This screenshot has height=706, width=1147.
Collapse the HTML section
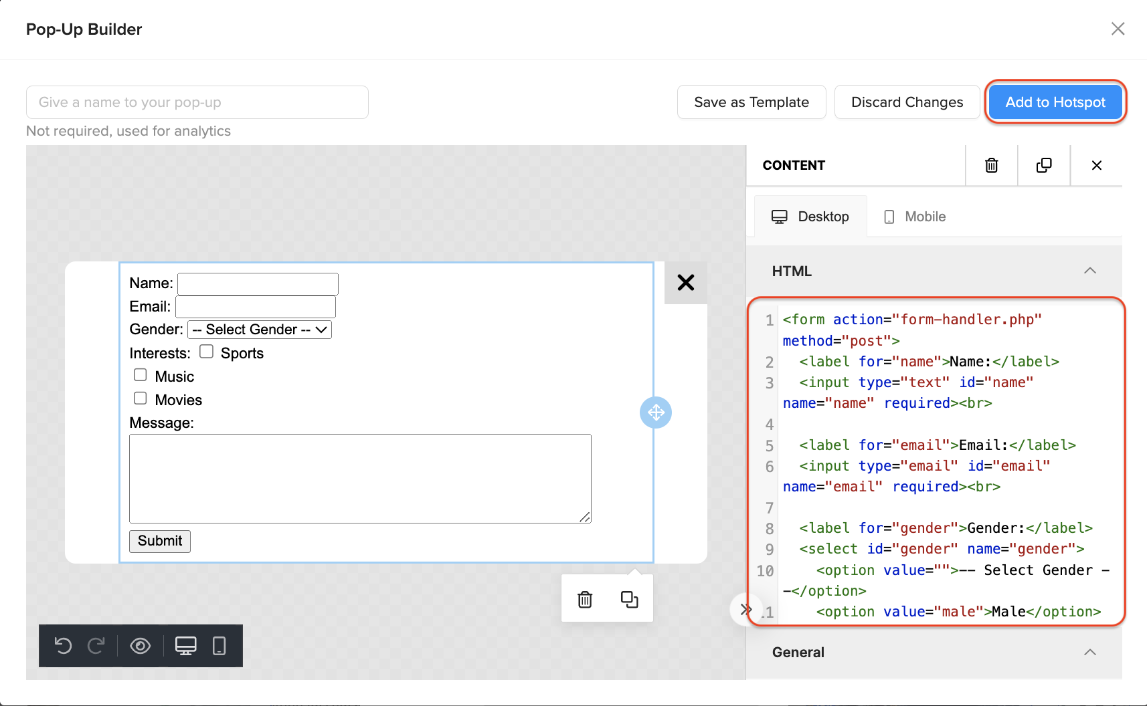point(1089,271)
